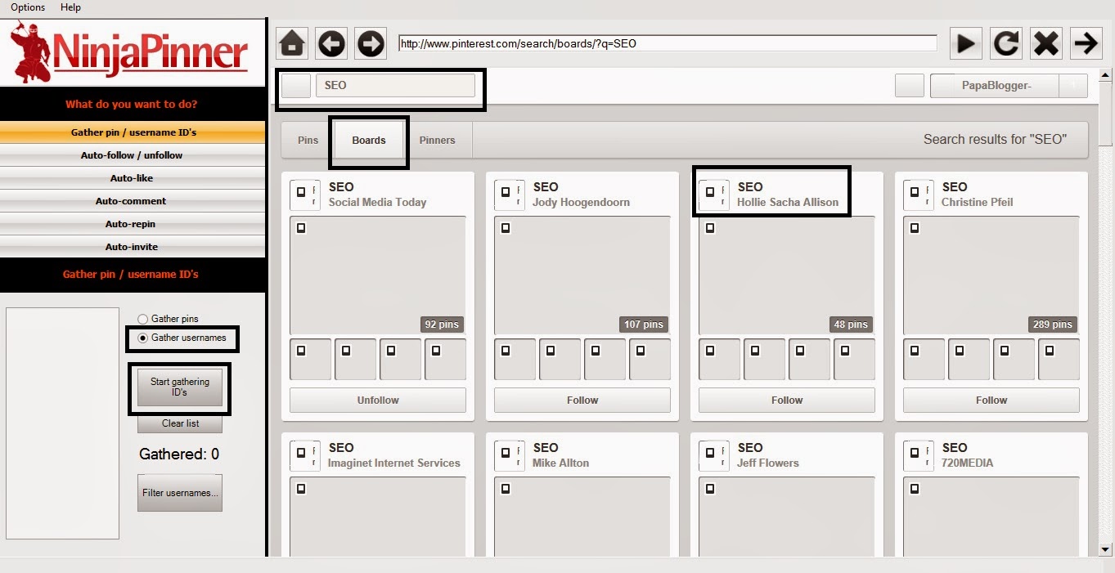Click the 720MEDIA board owner name
Image resolution: width=1115 pixels, height=573 pixels.
tap(967, 463)
